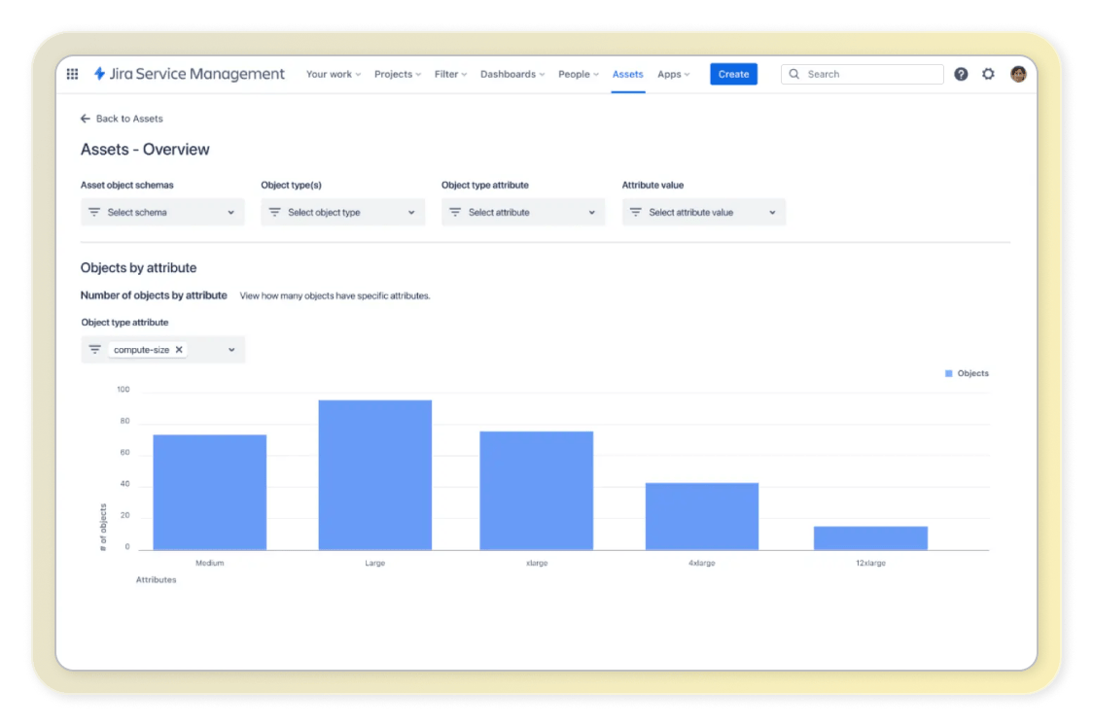The width and height of the screenshot is (1093, 726).
Task: Toggle the Objects legend series
Action: (967, 373)
